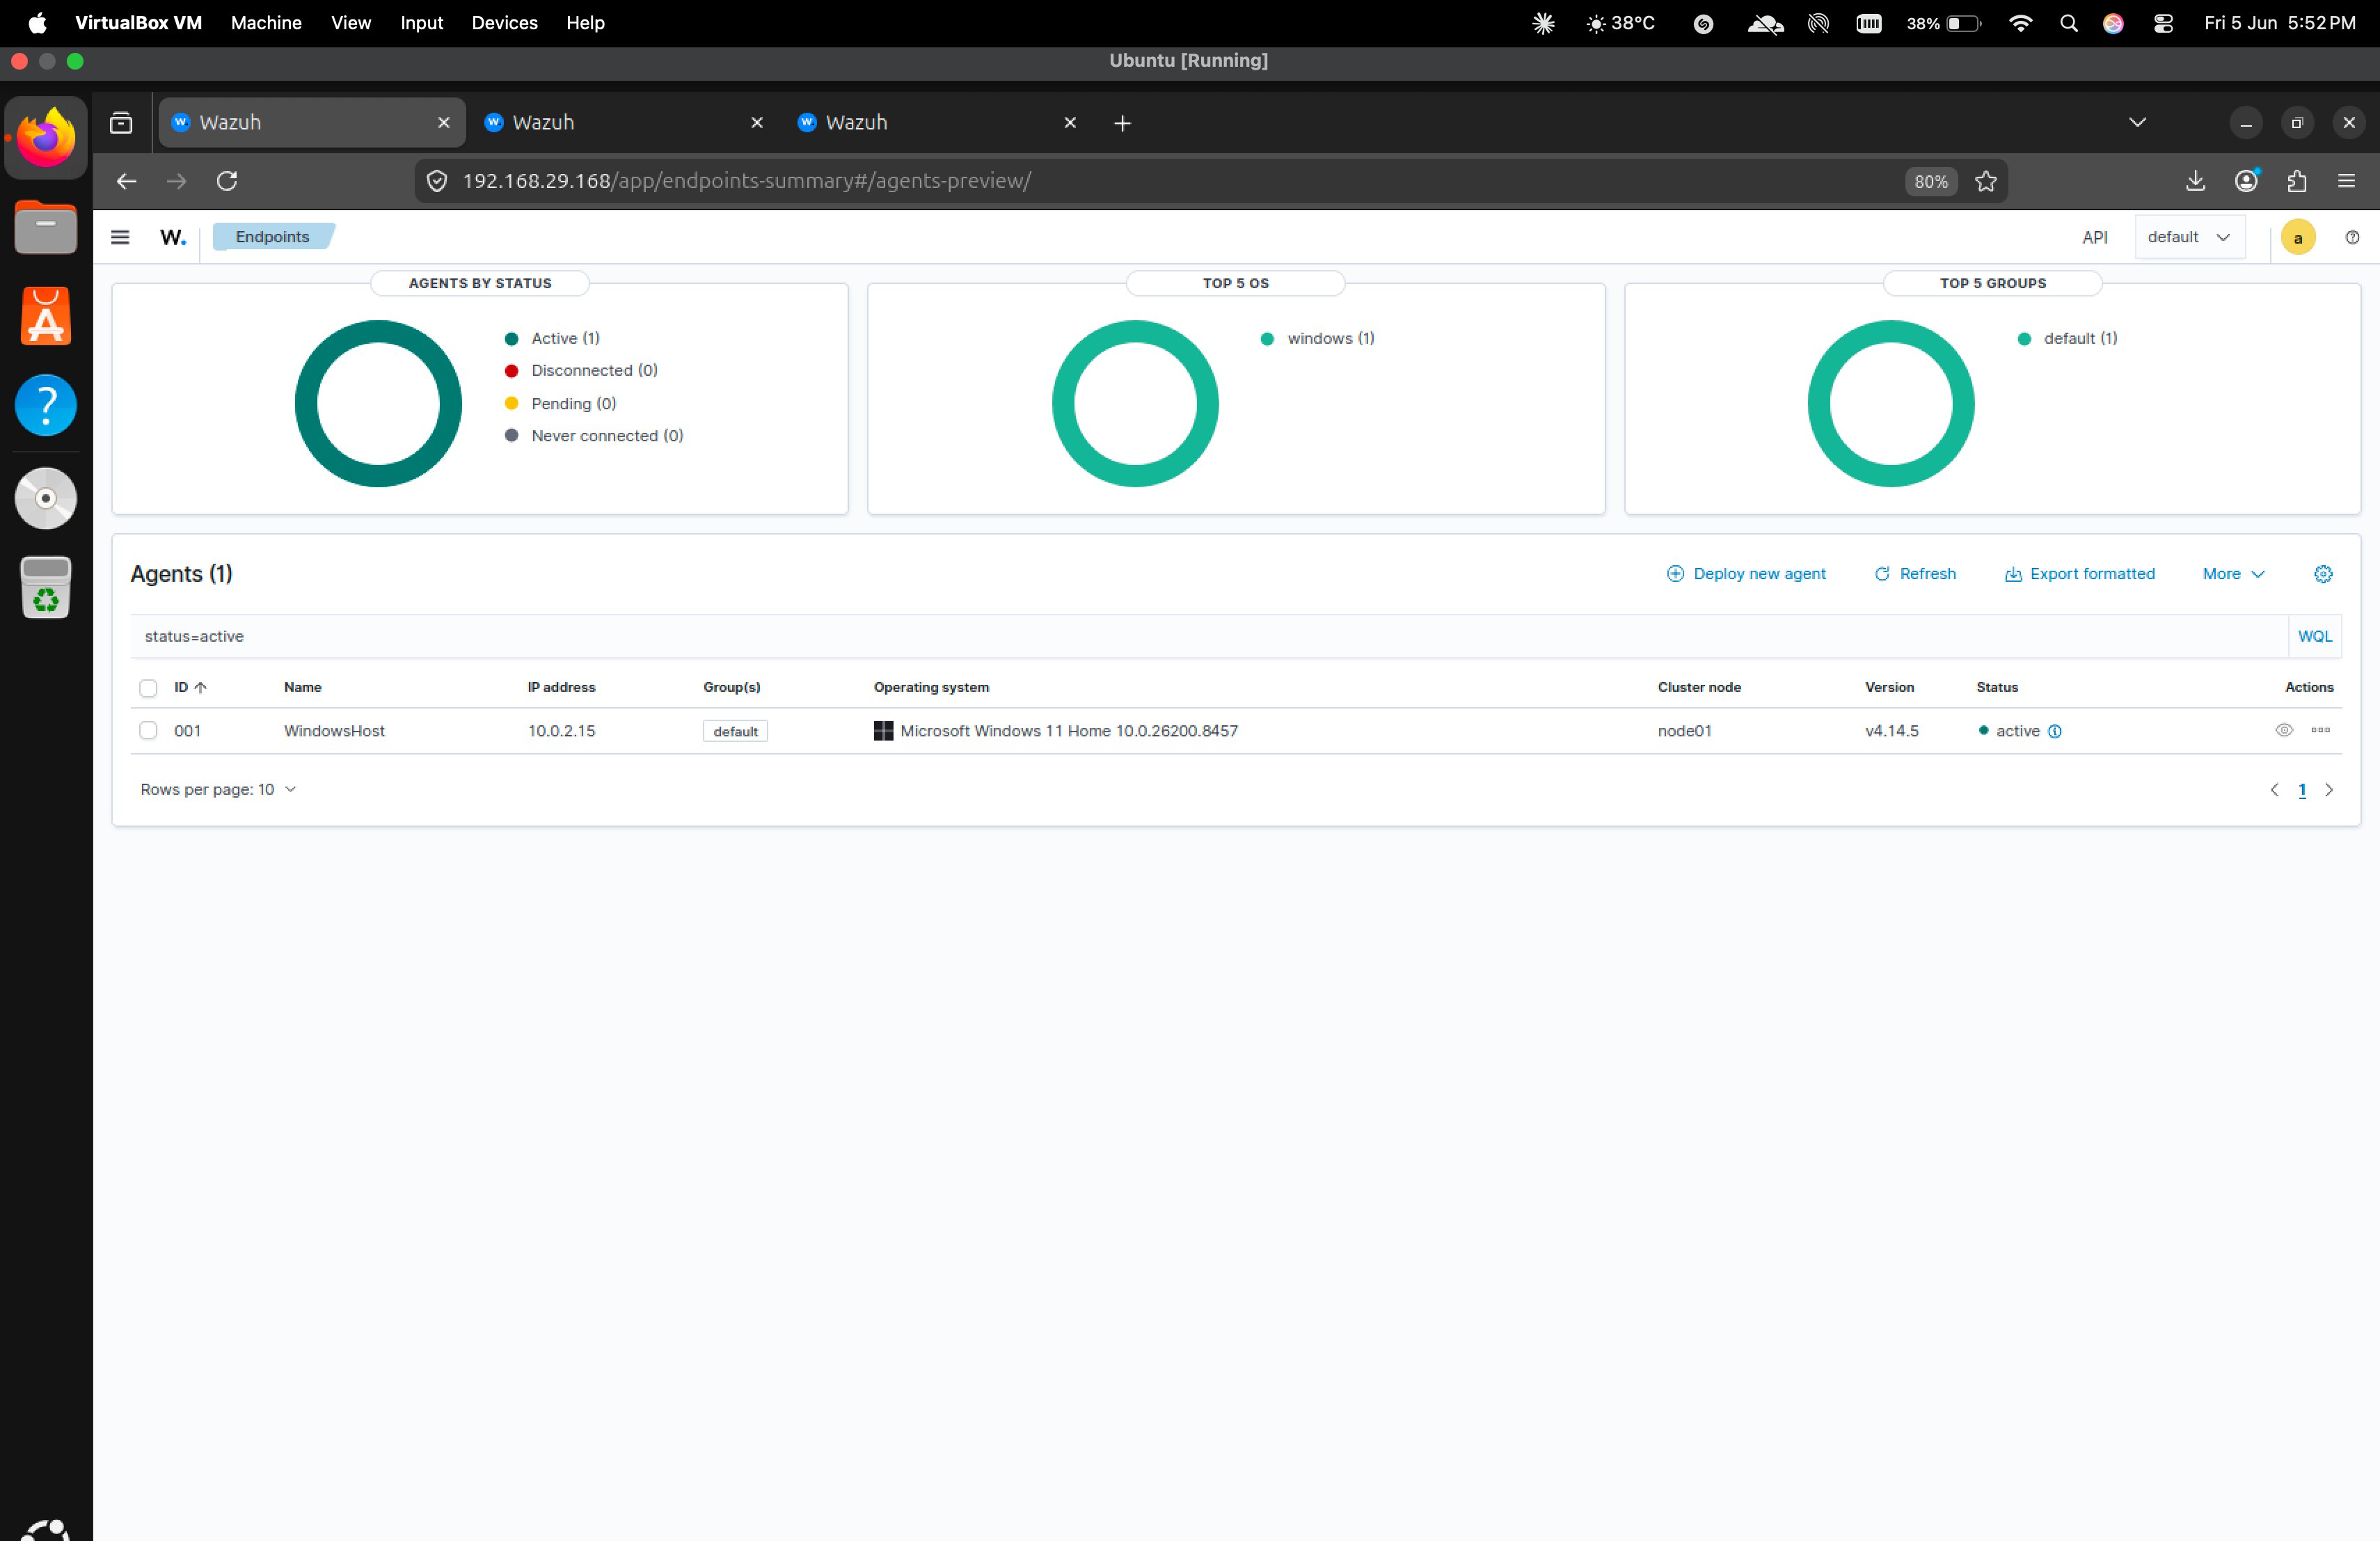The width and height of the screenshot is (2380, 1541).
Task: Open Files from Ubuntu dock
Action: point(46,228)
